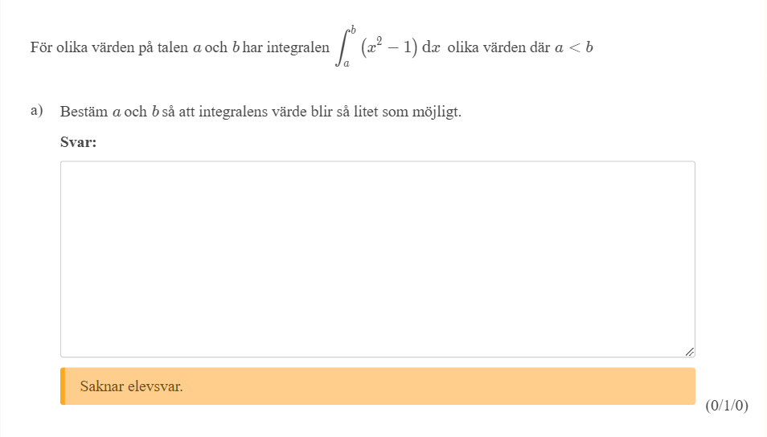767x437 pixels.
Task: Click the upper limit b on the integral
Action: click(352, 30)
